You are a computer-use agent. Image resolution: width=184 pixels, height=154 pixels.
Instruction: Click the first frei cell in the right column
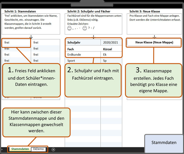pyautogui.click(x=45, y=42)
